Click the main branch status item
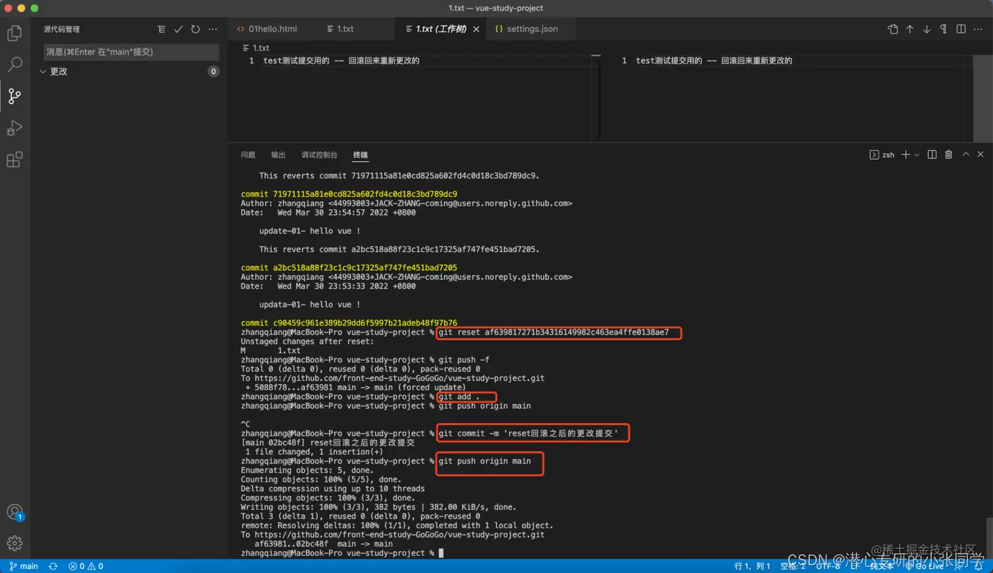The image size is (993, 573). tap(24, 566)
